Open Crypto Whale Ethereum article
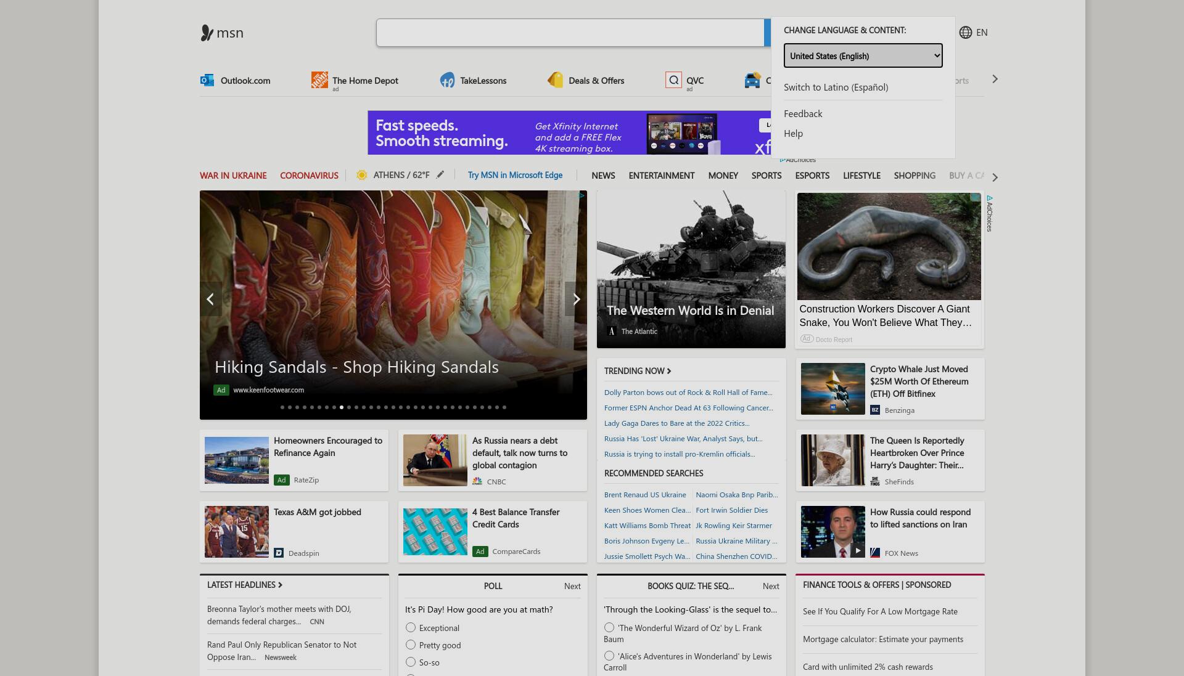 [x=919, y=381]
